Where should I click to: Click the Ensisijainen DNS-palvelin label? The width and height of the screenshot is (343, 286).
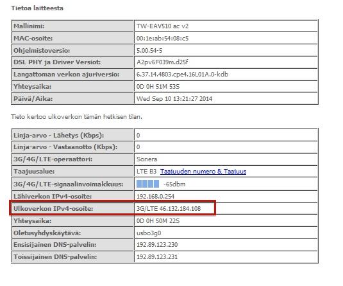coord(55,245)
